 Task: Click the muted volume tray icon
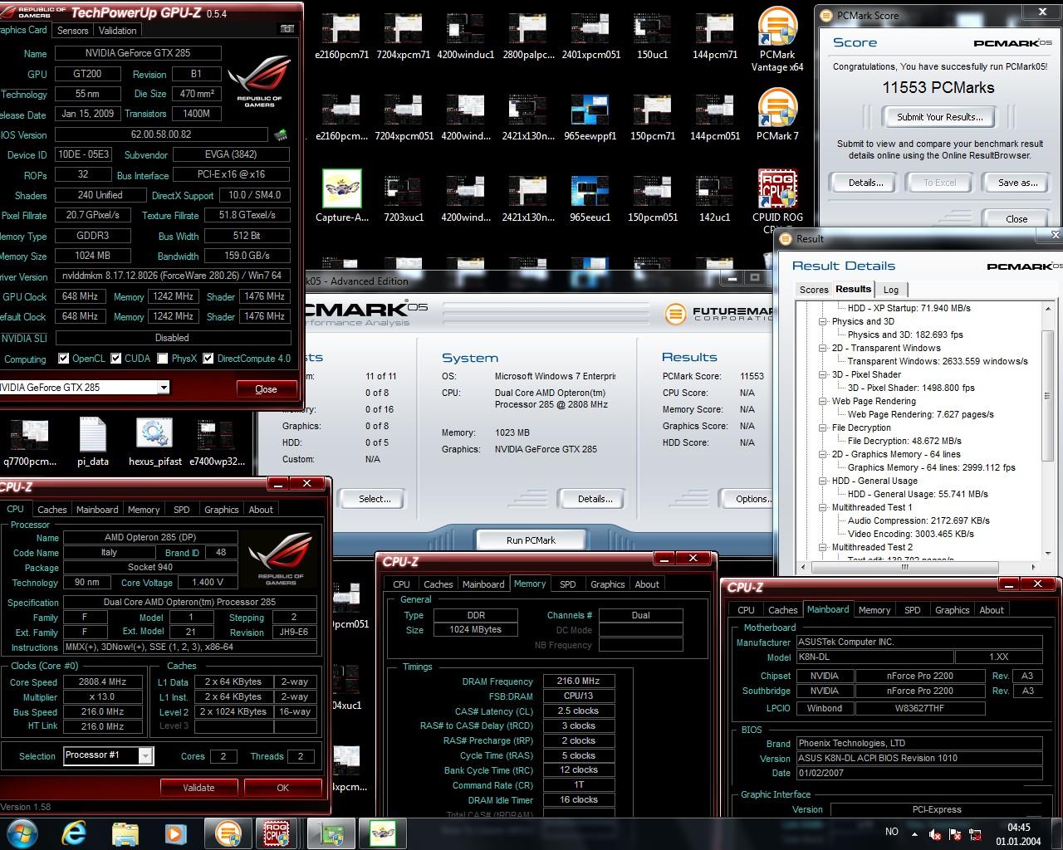935,833
